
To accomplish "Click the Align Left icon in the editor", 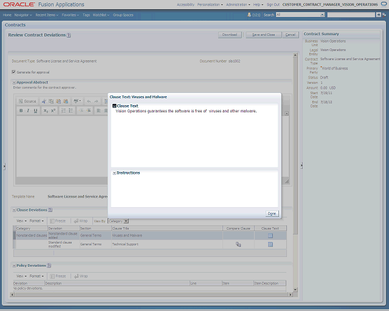I will [x=98, y=111].
